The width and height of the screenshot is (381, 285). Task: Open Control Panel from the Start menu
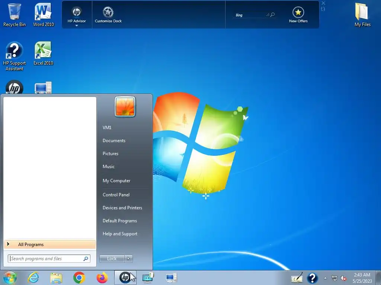tap(116, 195)
